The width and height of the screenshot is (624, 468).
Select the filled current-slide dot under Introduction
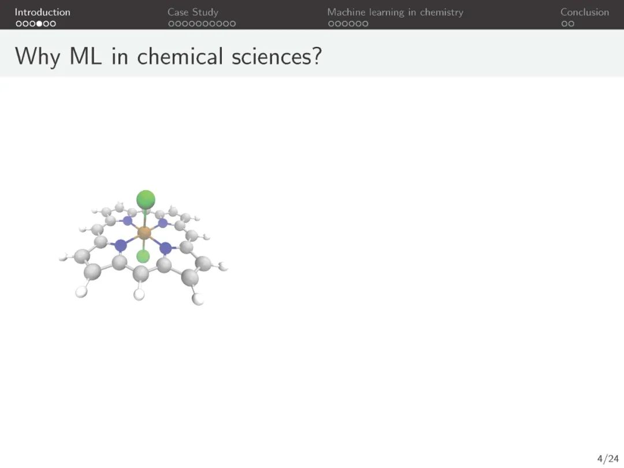[39, 24]
